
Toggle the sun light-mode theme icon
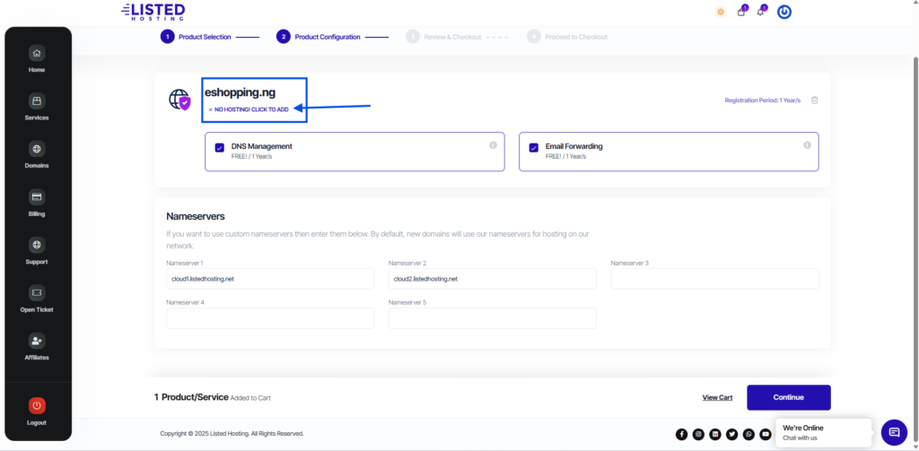pyautogui.click(x=720, y=12)
